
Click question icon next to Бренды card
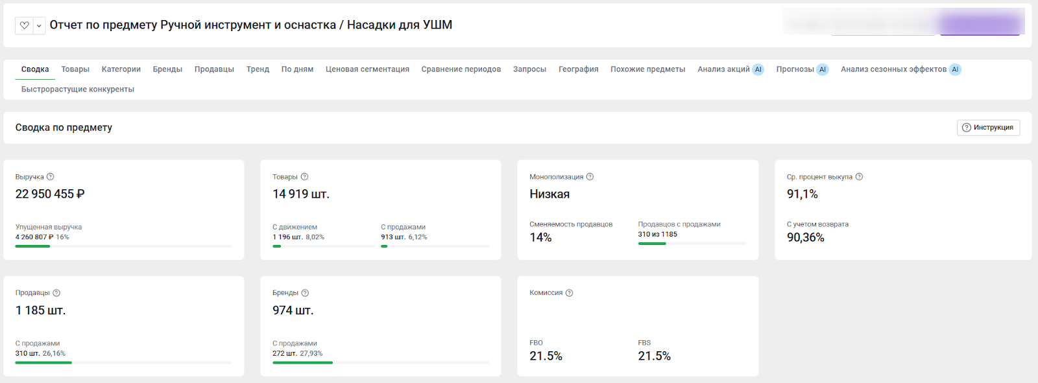click(305, 293)
